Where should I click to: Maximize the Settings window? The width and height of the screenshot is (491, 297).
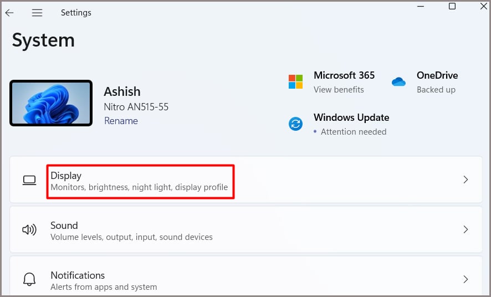pyautogui.click(x=452, y=6)
